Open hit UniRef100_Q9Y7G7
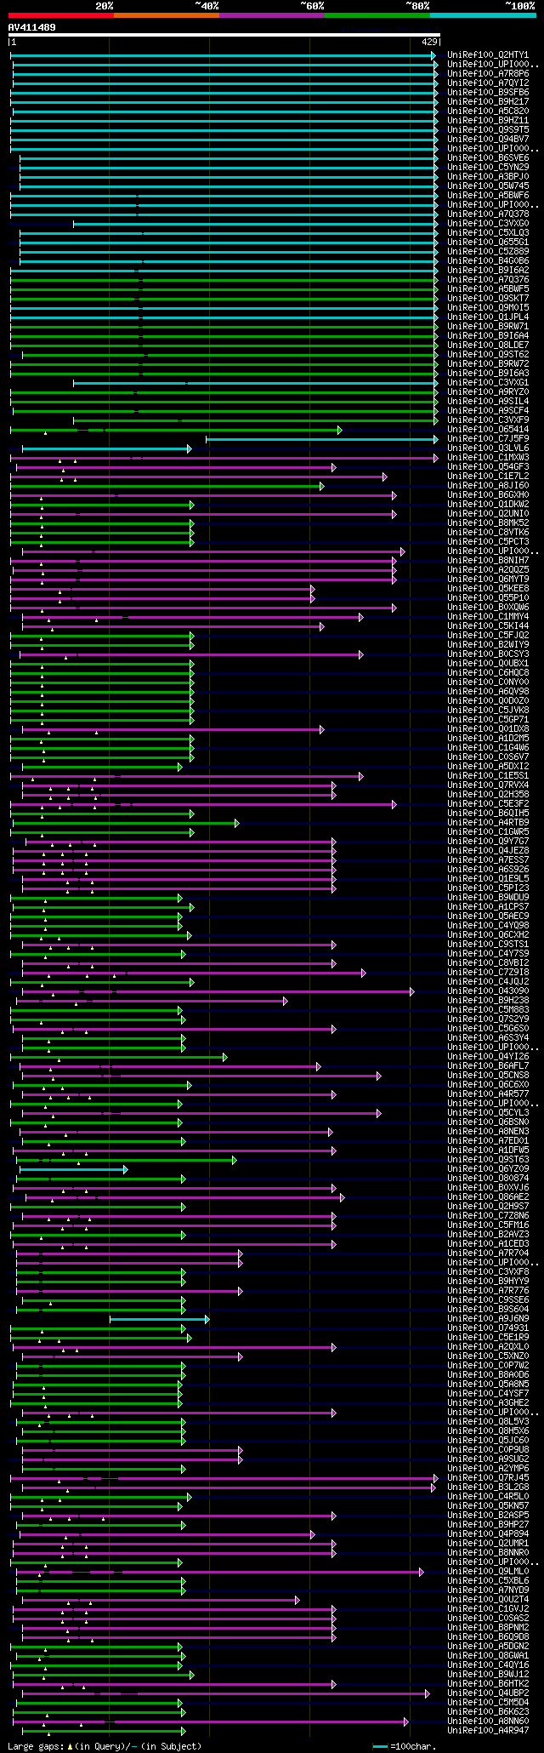Image resolution: width=544 pixels, height=1753 pixels. [488, 842]
